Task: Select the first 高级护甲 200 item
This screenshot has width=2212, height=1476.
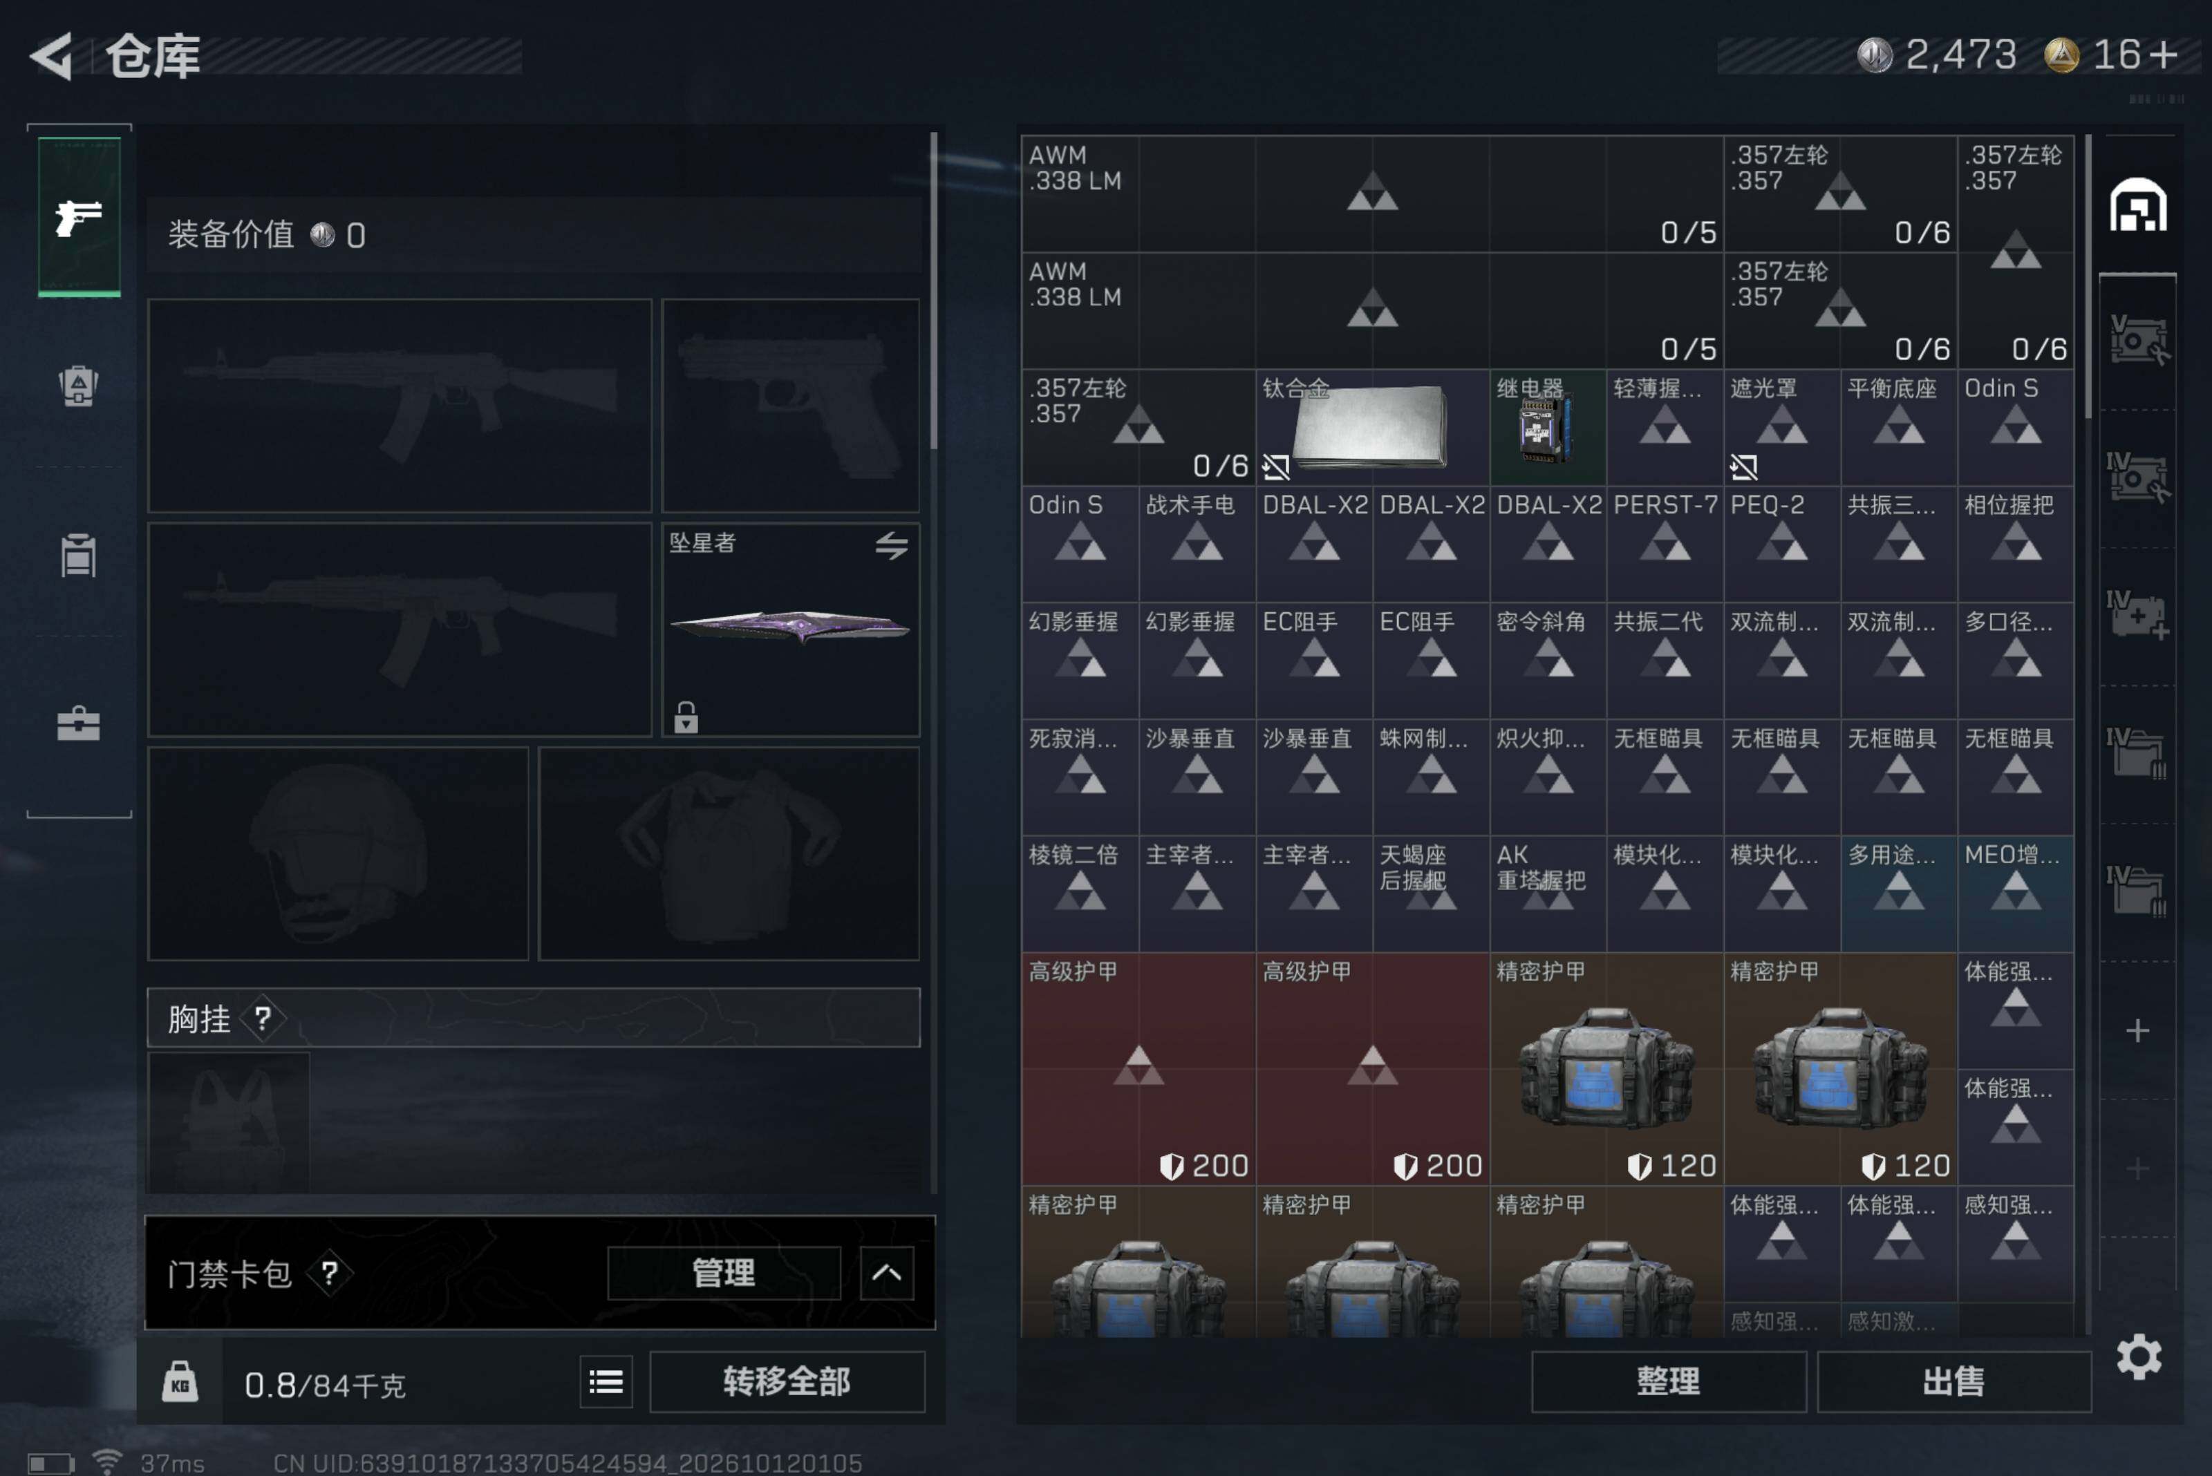Action: pos(1138,1068)
